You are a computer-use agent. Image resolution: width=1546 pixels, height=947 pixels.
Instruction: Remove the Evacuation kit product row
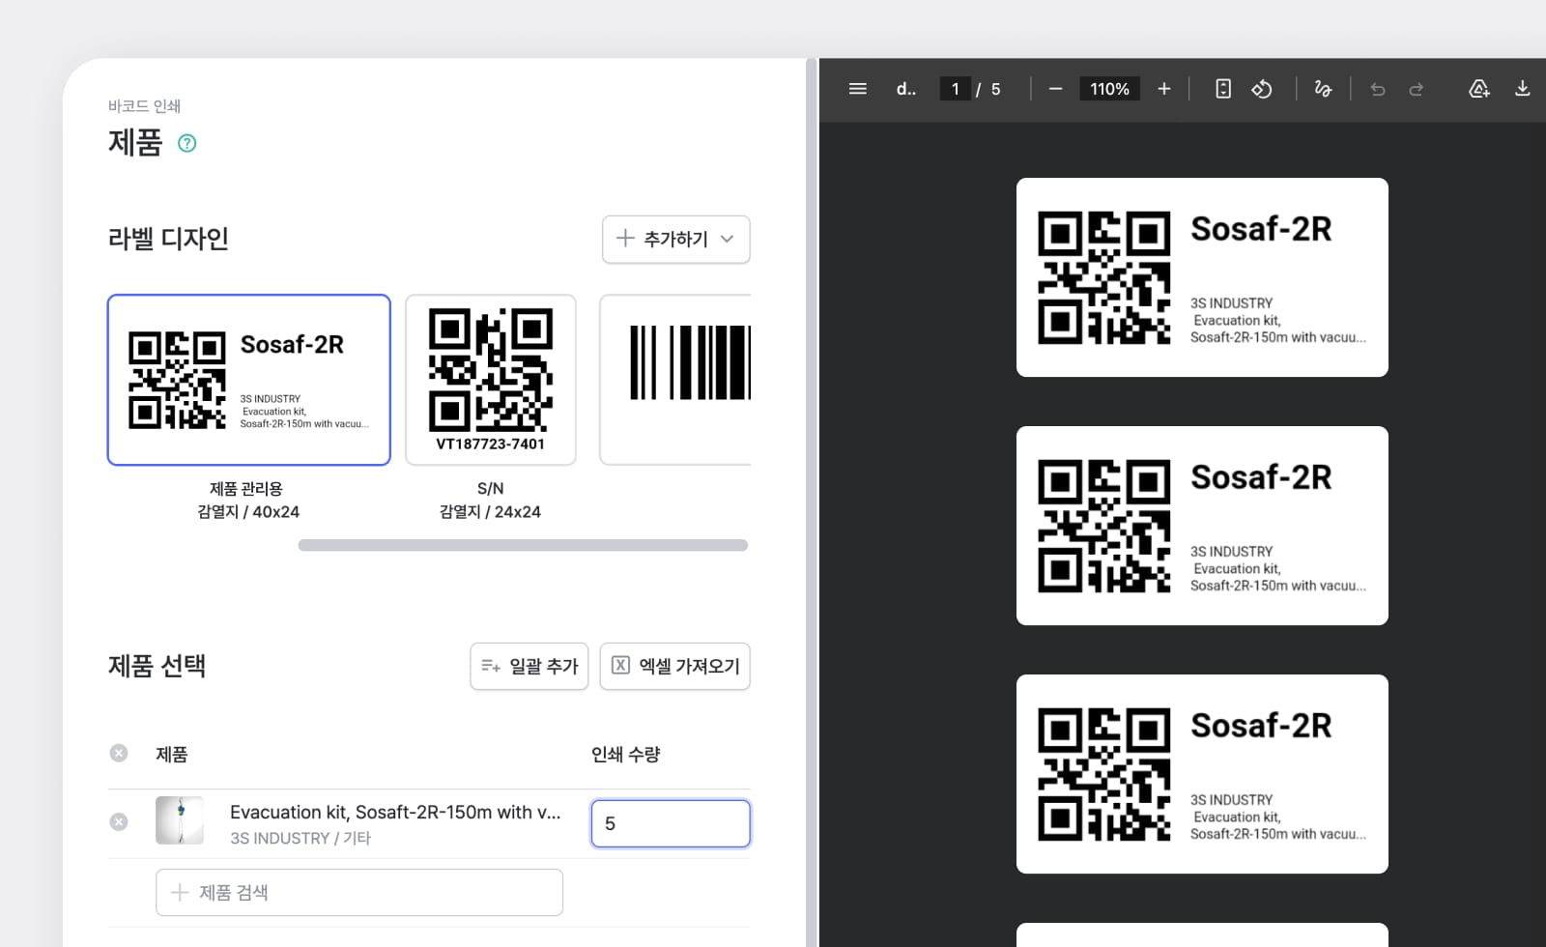[x=119, y=822]
